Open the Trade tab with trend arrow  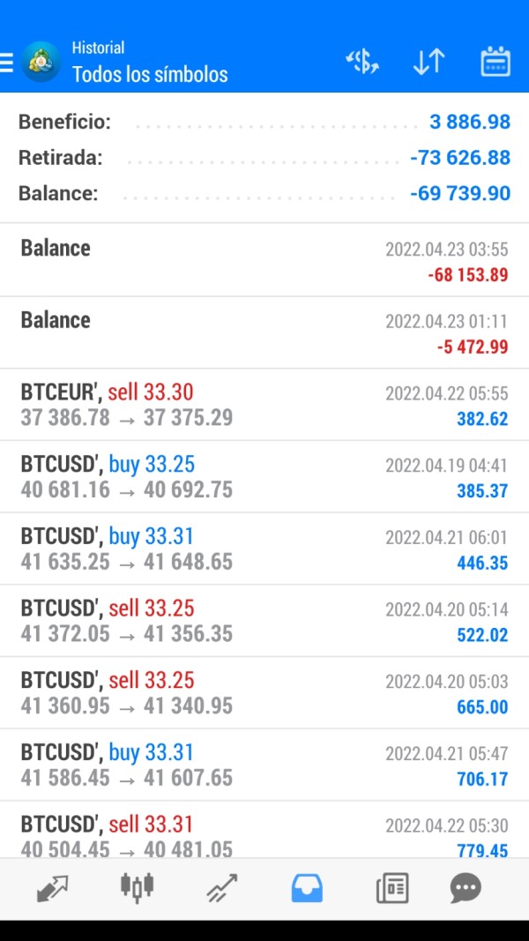click(221, 888)
